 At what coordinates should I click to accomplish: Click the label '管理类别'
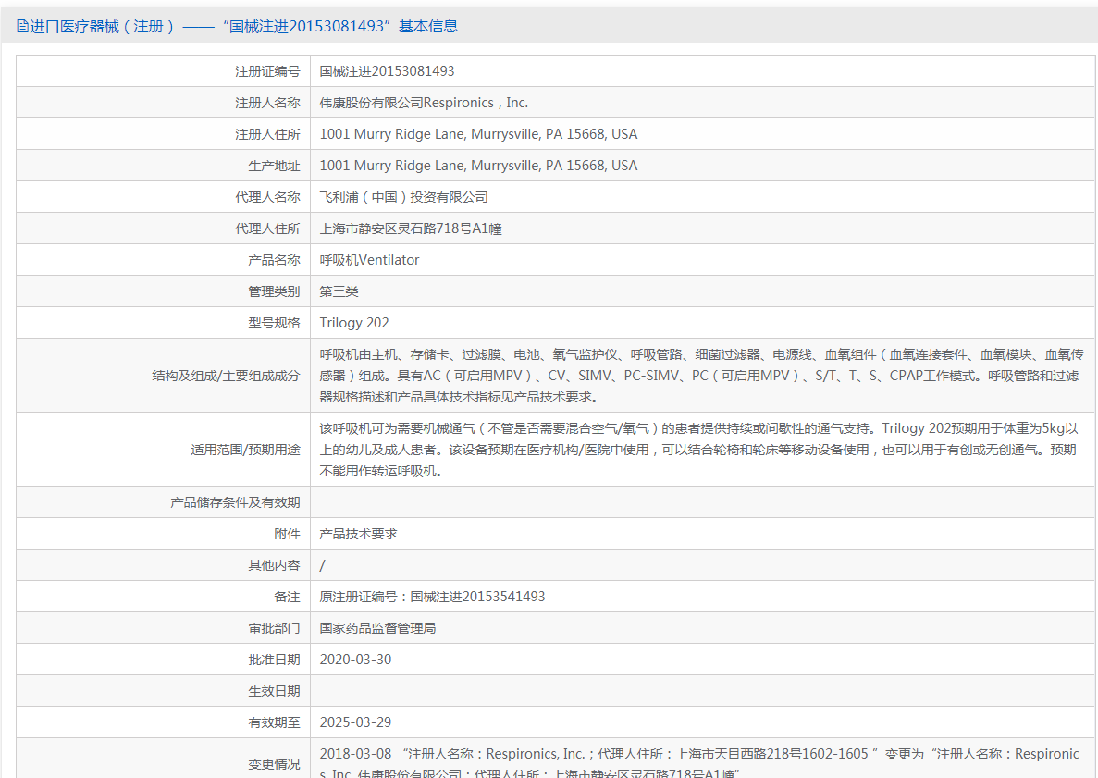pos(274,292)
